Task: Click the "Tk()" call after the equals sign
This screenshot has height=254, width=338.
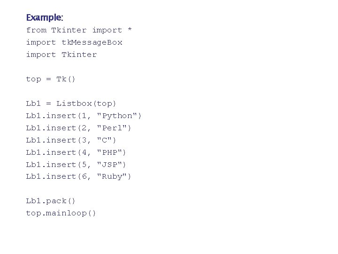Action: pyautogui.click(x=66, y=79)
